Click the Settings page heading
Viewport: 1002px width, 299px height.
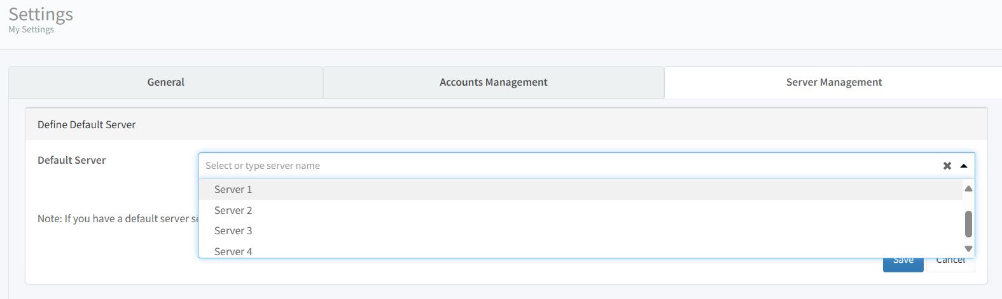(41, 14)
